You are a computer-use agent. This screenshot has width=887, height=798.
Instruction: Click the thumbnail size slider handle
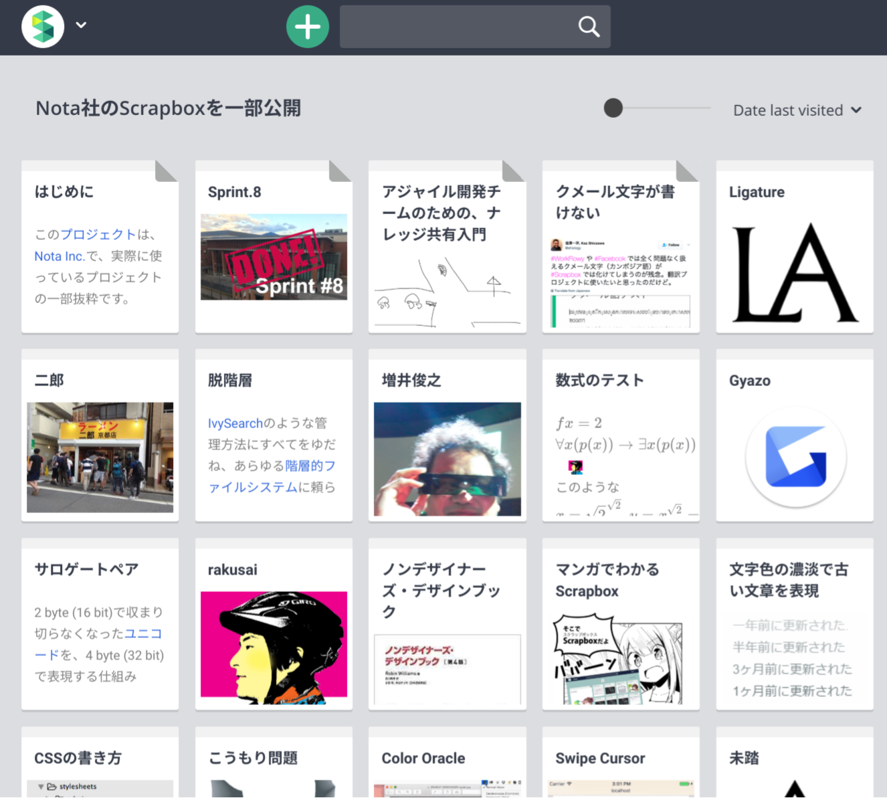pyautogui.click(x=613, y=108)
